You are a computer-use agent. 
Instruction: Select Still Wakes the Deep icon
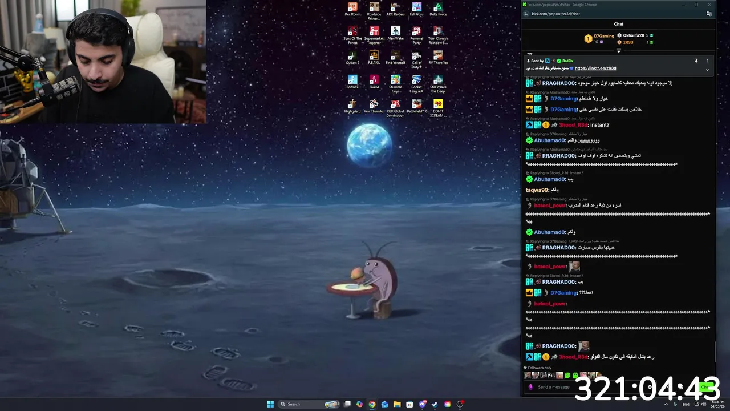(438, 84)
